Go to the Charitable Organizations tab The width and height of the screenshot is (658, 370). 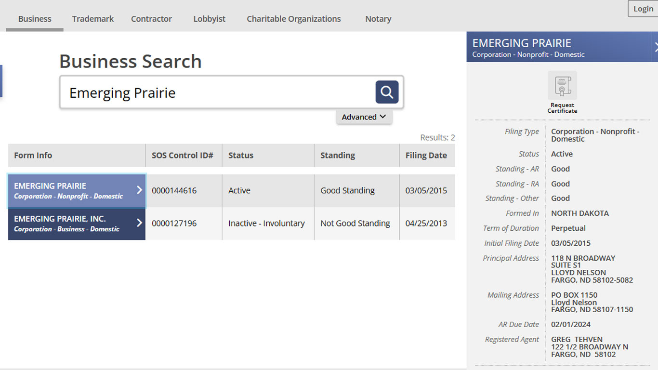(x=294, y=19)
